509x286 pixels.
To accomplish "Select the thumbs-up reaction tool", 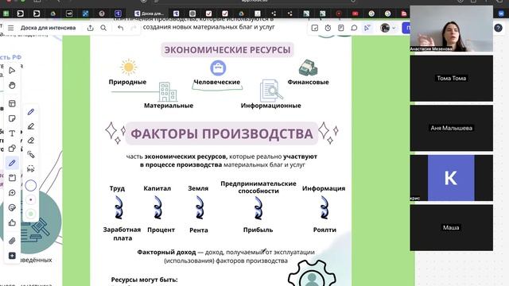I will [x=12, y=222].
